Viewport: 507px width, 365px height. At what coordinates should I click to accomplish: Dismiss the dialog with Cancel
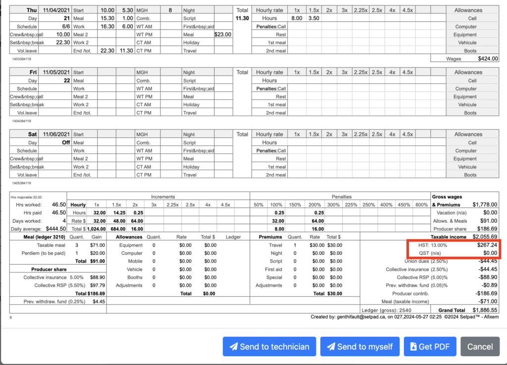(x=480, y=347)
